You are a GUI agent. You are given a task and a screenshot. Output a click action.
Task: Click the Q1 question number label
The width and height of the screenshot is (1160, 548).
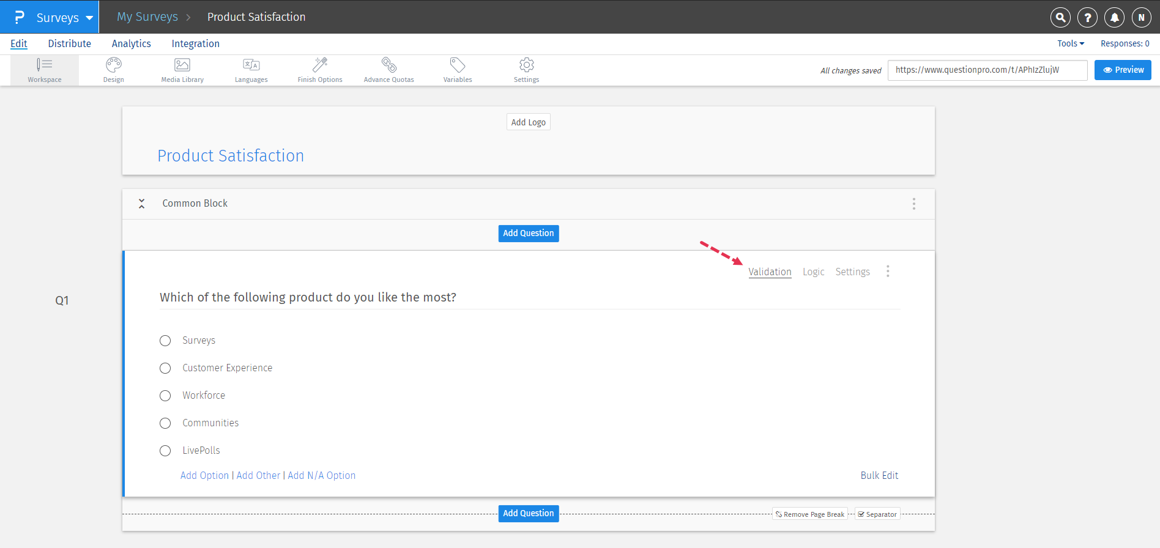pyautogui.click(x=62, y=300)
